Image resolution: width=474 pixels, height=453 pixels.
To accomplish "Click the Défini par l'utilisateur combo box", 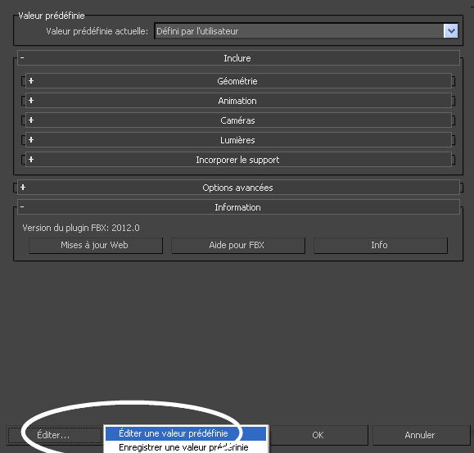I will click(306, 31).
